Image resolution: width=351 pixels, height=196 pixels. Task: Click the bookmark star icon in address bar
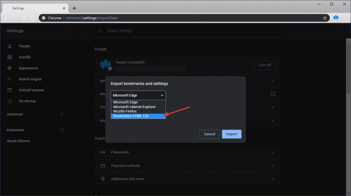coord(325,18)
